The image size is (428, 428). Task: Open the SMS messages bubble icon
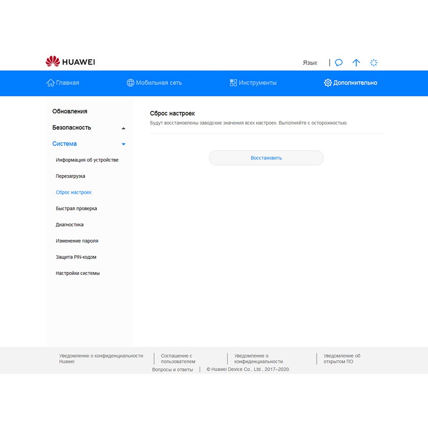pyautogui.click(x=339, y=63)
